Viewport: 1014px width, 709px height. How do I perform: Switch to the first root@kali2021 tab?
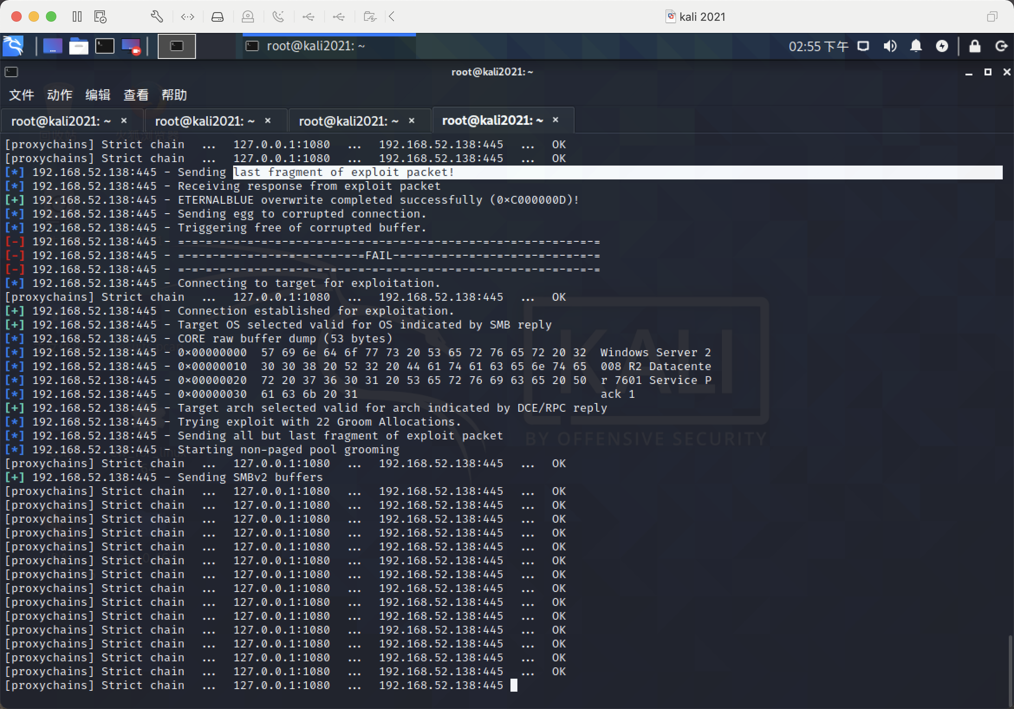[x=61, y=121]
